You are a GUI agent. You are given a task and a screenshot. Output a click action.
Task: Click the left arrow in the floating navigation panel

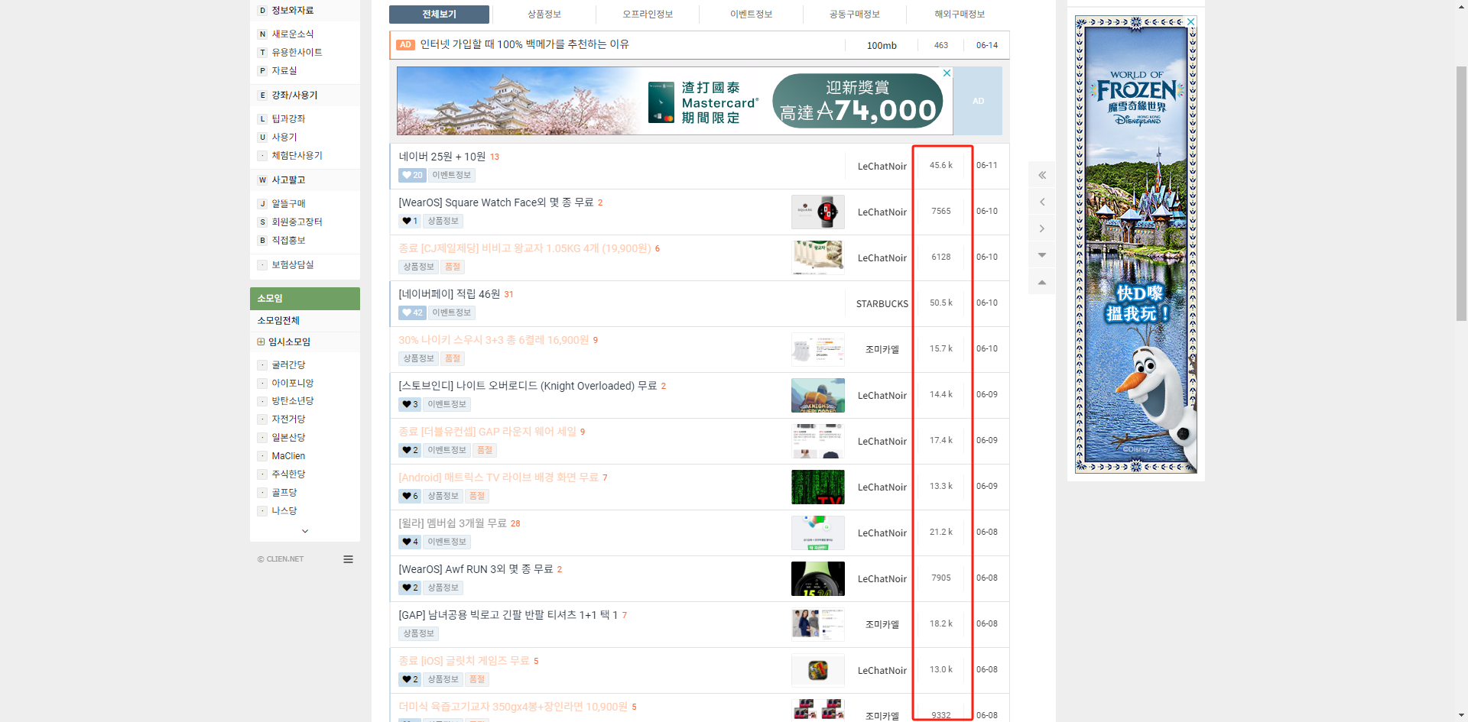pyautogui.click(x=1041, y=201)
